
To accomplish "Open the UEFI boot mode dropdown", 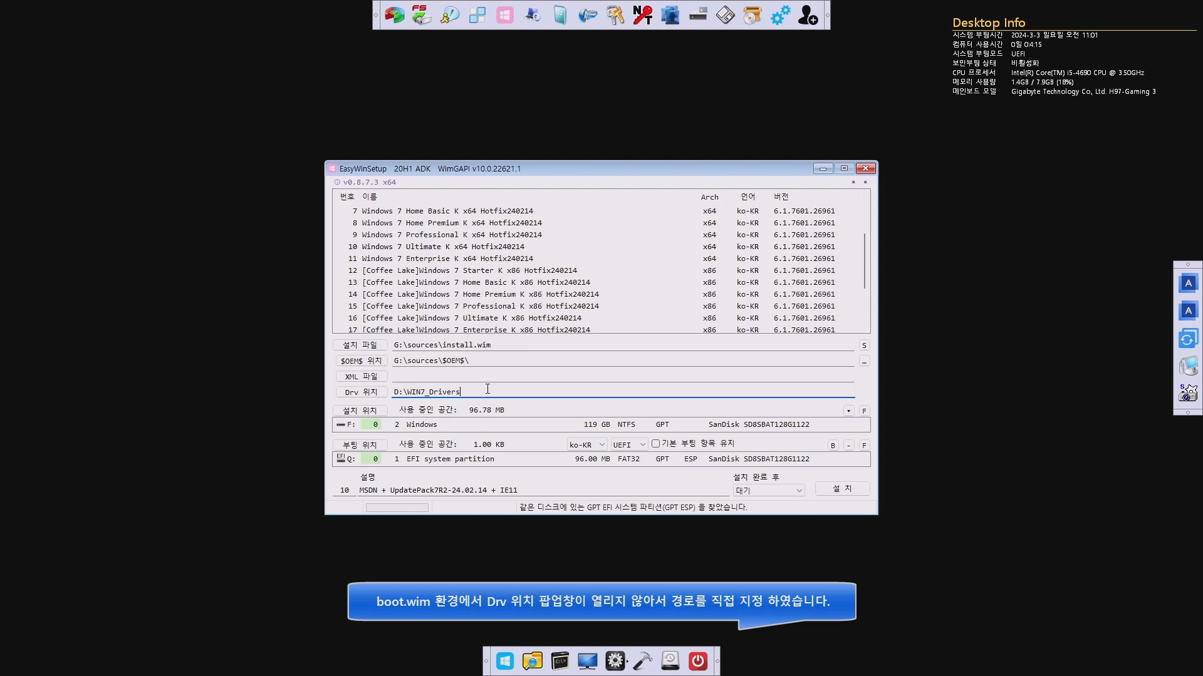I will [629, 444].
